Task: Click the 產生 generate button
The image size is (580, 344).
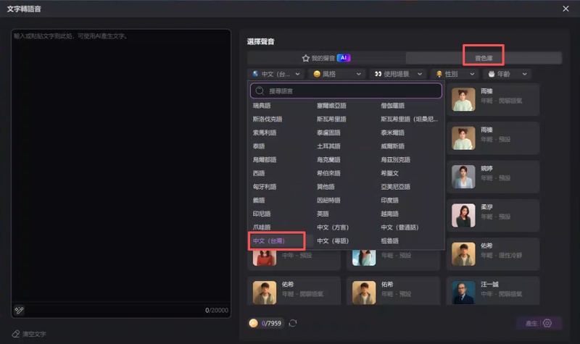Action: pos(531,323)
